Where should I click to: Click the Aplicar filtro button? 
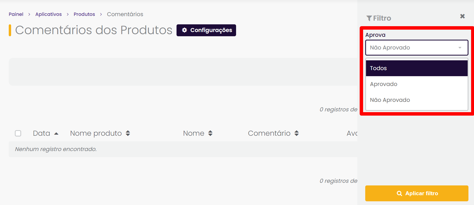point(417,193)
